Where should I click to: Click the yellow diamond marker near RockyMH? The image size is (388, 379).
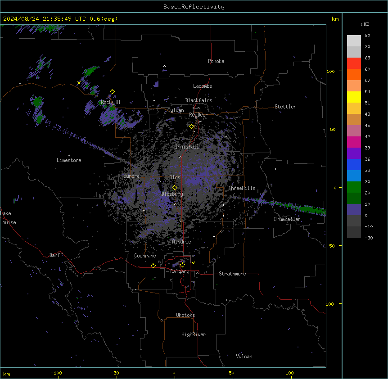(112, 92)
